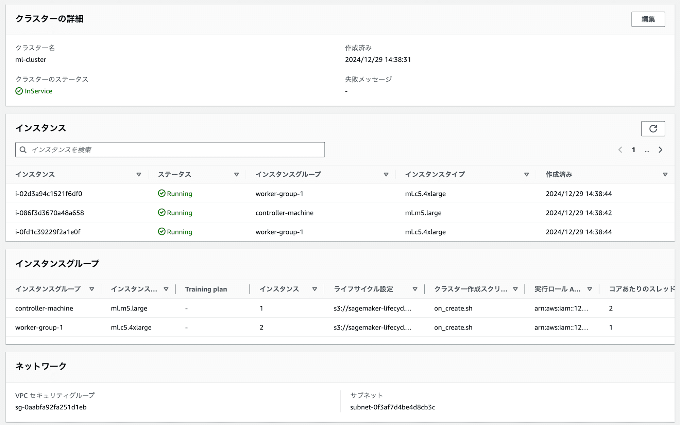Image resolution: width=680 pixels, height=425 pixels.
Task: Click Running status icon for i-086f3d3670a48a658
Action: coord(162,212)
